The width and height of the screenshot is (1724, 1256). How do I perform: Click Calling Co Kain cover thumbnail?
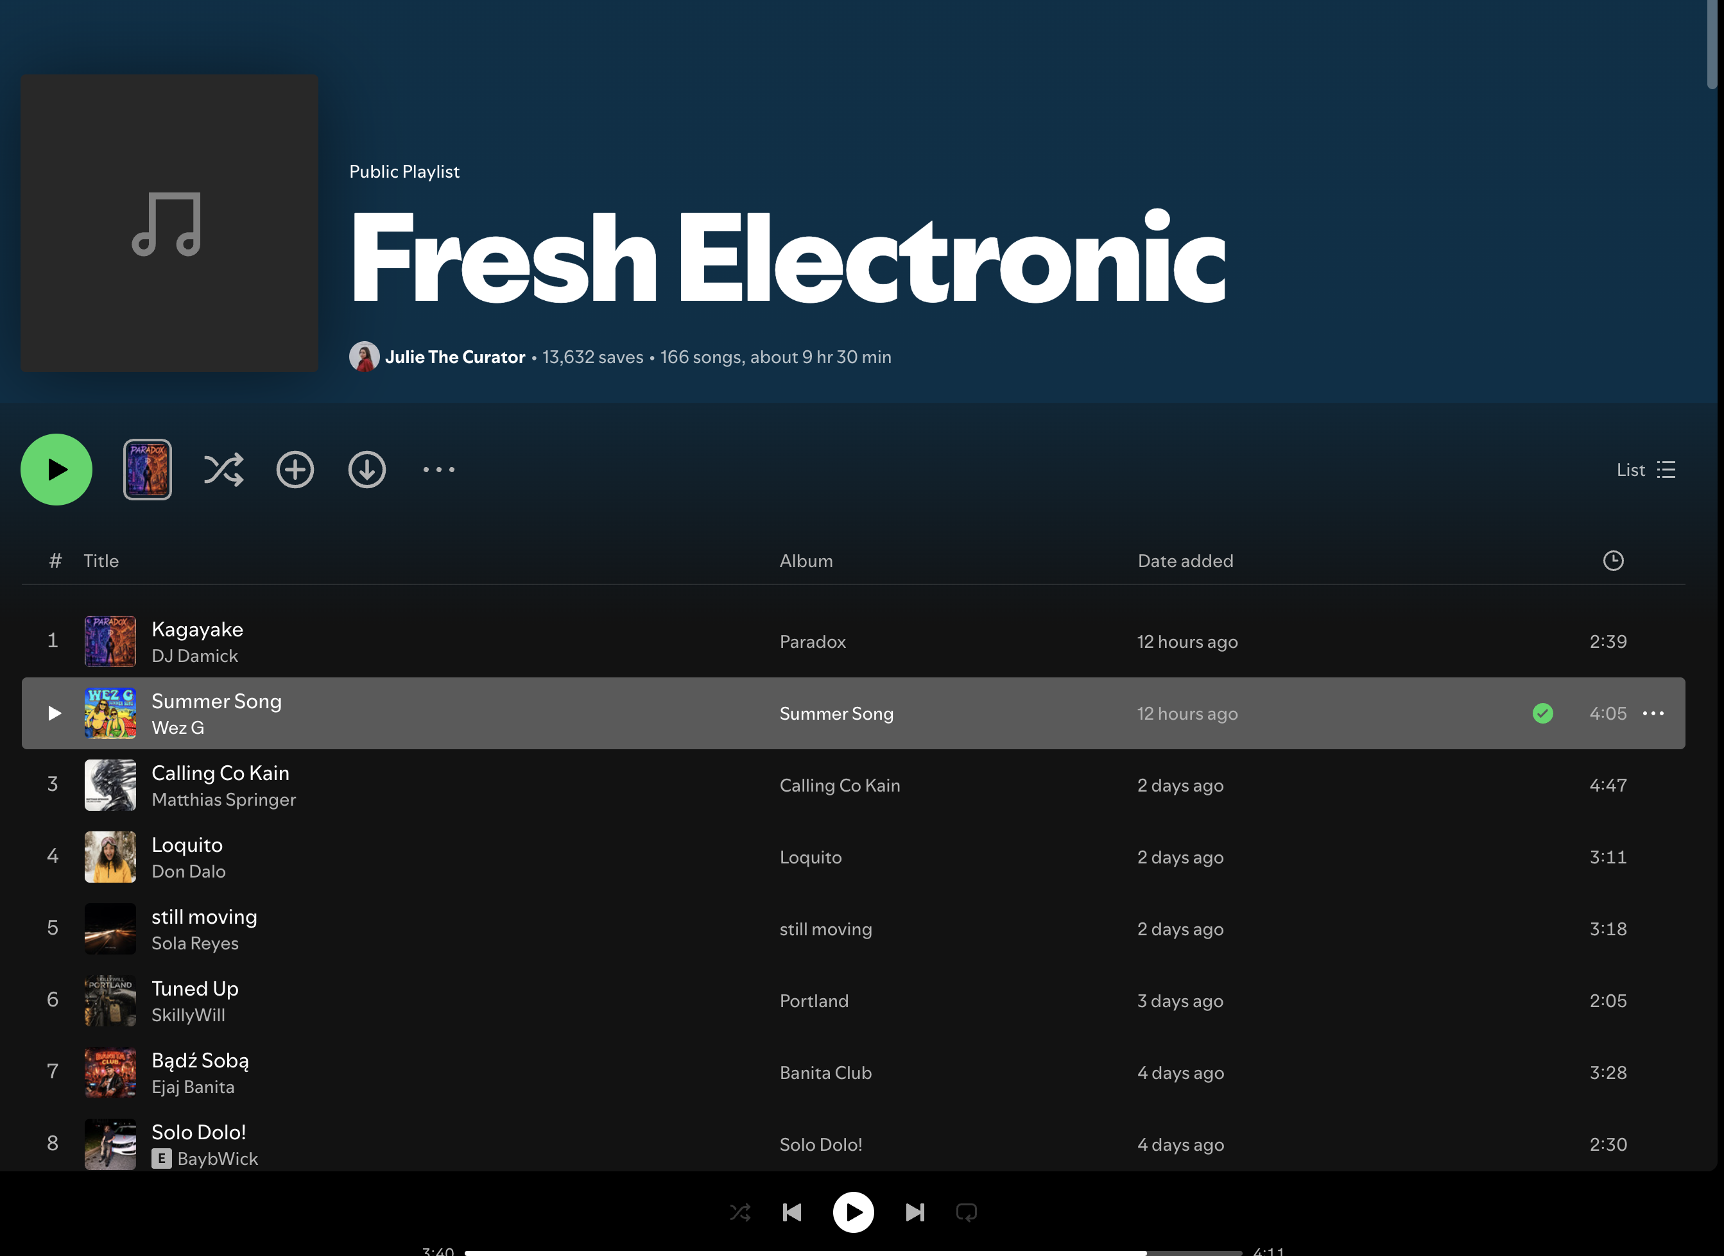click(110, 785)
